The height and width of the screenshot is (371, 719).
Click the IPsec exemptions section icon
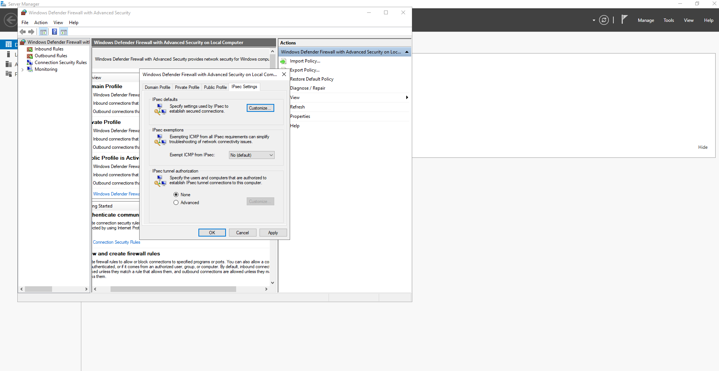(160, 140)
